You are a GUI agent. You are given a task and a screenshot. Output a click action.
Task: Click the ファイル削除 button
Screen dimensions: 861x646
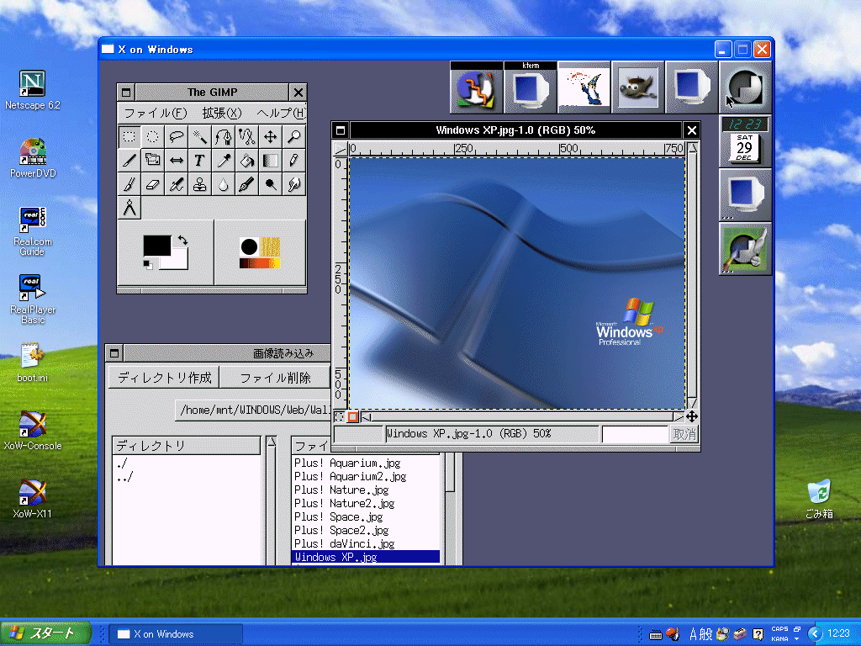point(275,378)
